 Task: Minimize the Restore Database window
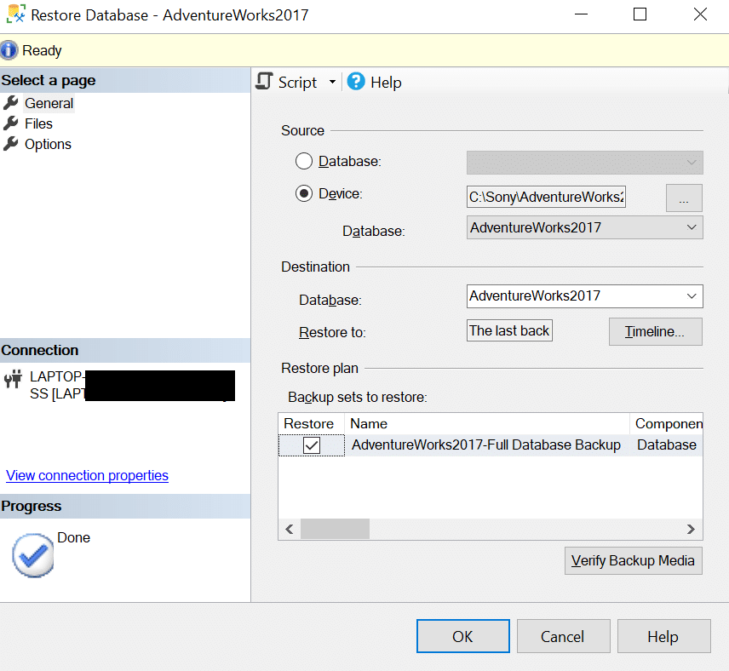[x=581, y=14]
